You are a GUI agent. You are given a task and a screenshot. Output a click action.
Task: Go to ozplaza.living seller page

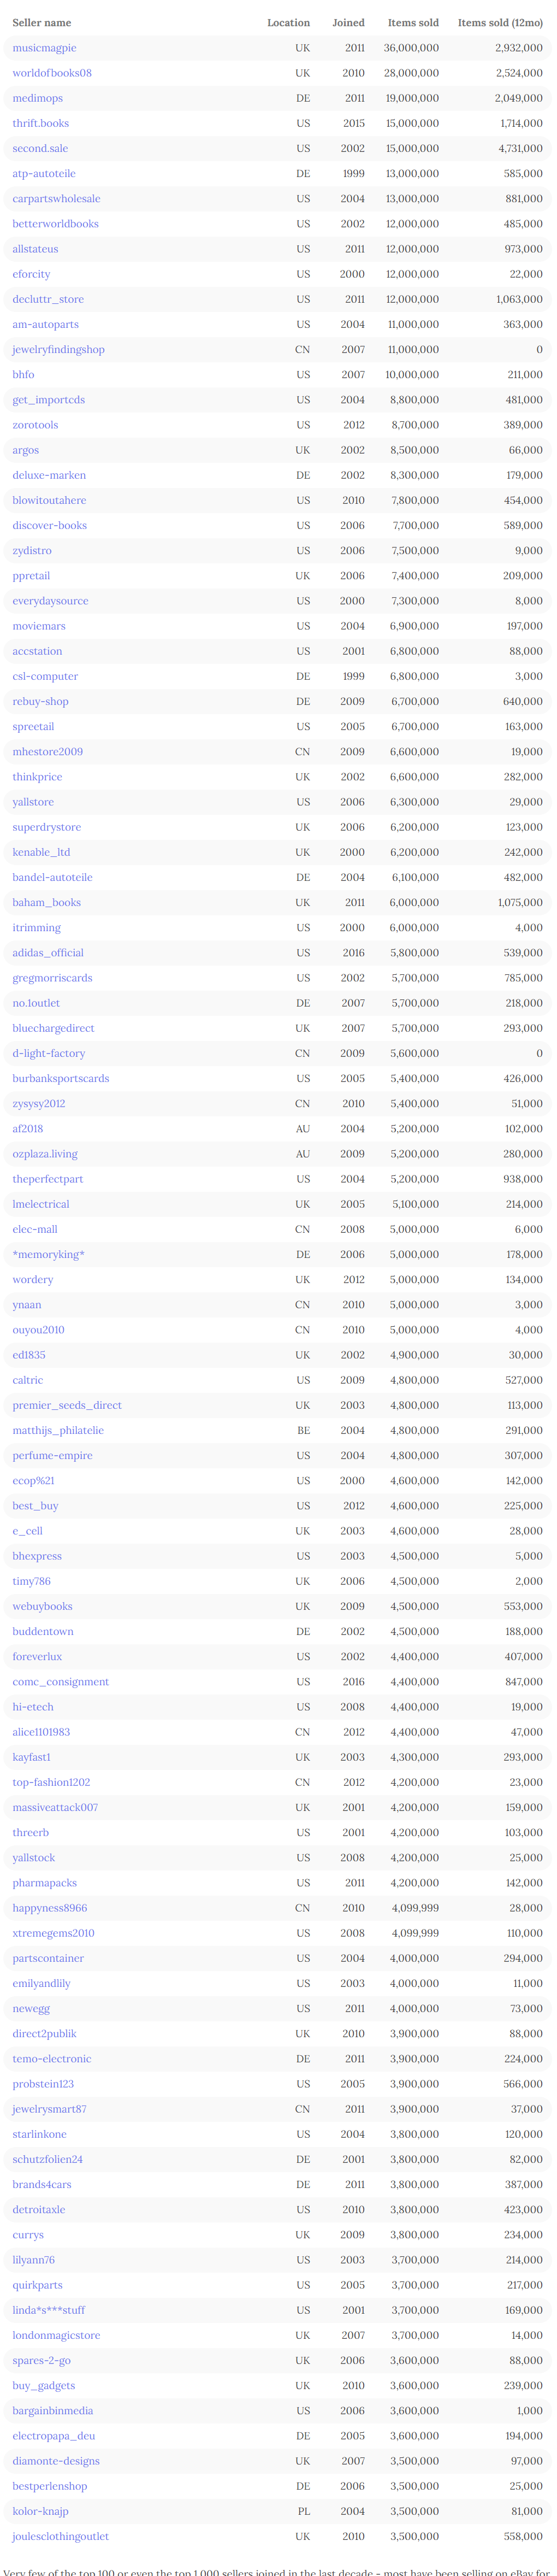pos(45,1154)
